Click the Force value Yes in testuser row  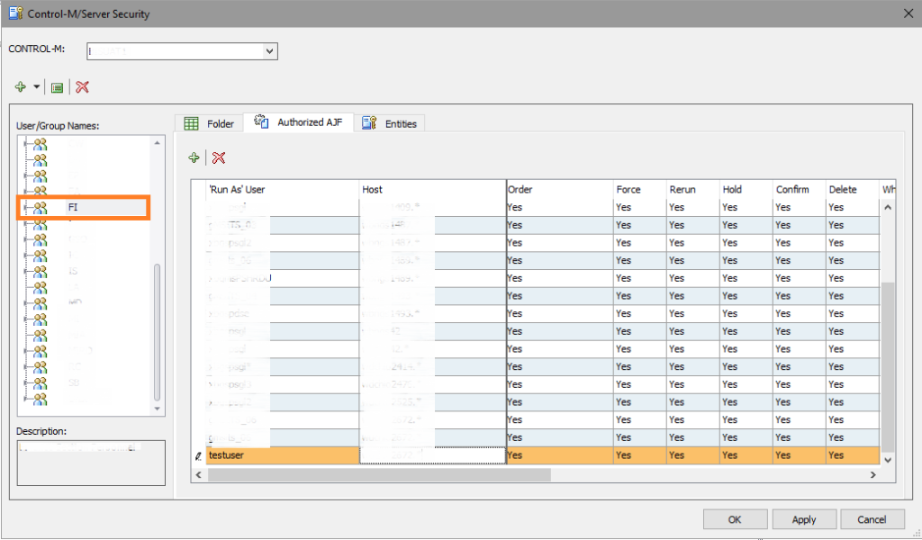pos(623,455)
